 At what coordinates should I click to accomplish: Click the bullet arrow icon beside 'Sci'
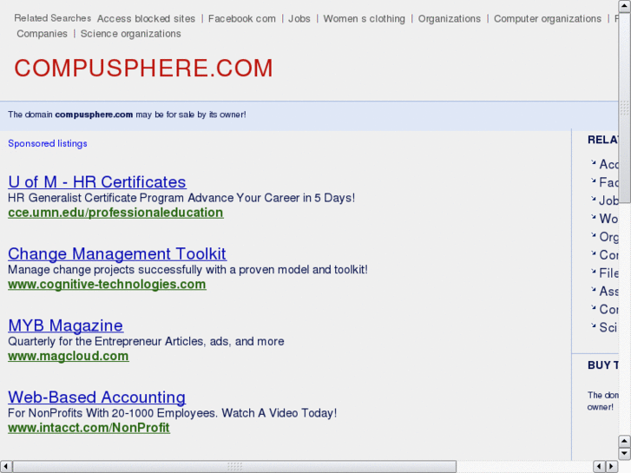coord(593,325)
